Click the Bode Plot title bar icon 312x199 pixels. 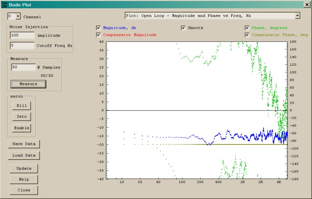pyautogui.click(x=4, y=5)
